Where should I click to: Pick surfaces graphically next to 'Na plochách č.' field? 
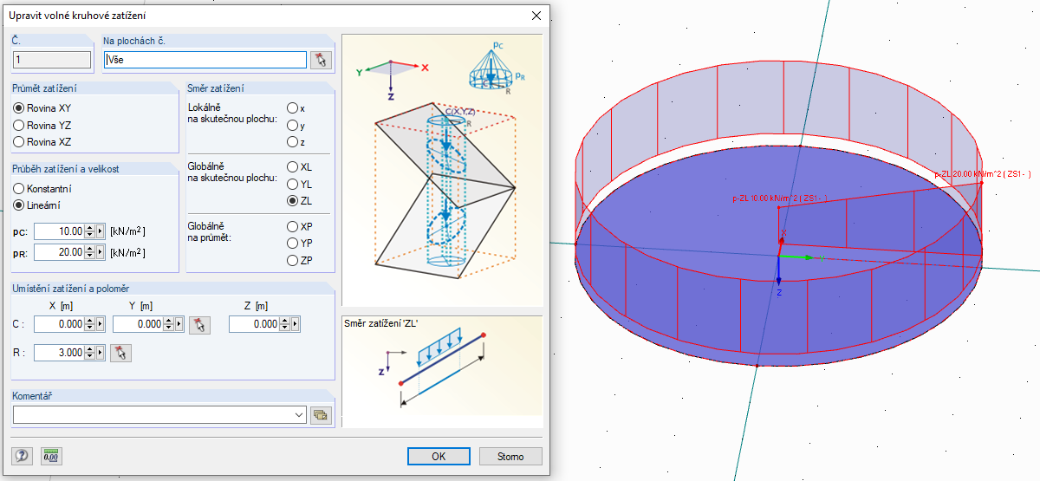[322, 60]
